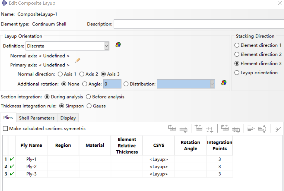Viewport: 284px width, 191px height.
Task: Click the Description text field
Action: 198,24
